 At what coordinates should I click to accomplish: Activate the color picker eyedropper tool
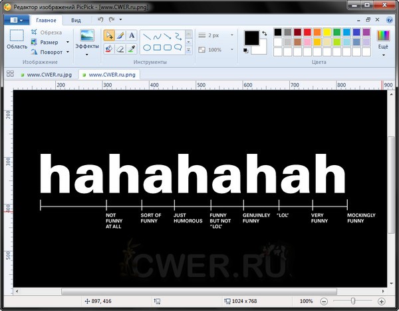point(132,49)
